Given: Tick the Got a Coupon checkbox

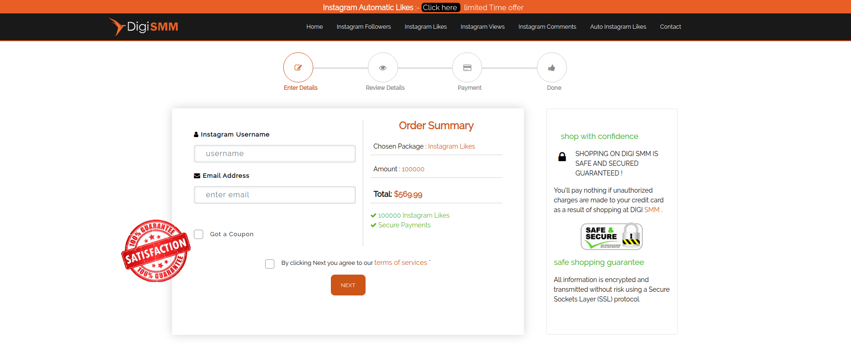Looking at the screenshot, I should tap(199, 234).
